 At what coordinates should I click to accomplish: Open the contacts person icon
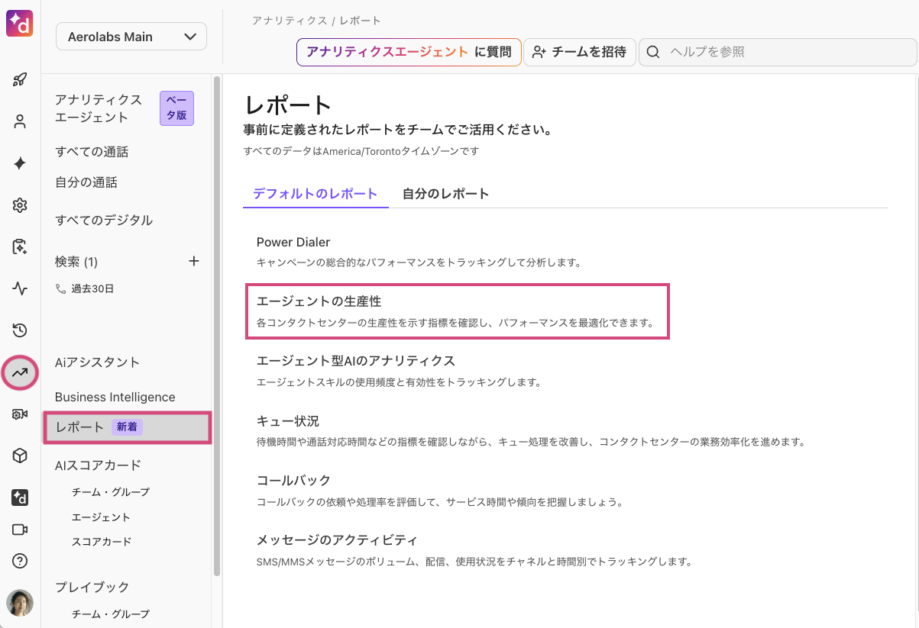tap(20, 121)
